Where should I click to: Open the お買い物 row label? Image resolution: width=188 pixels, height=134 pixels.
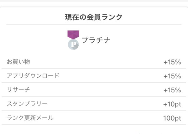coord(18,62)
